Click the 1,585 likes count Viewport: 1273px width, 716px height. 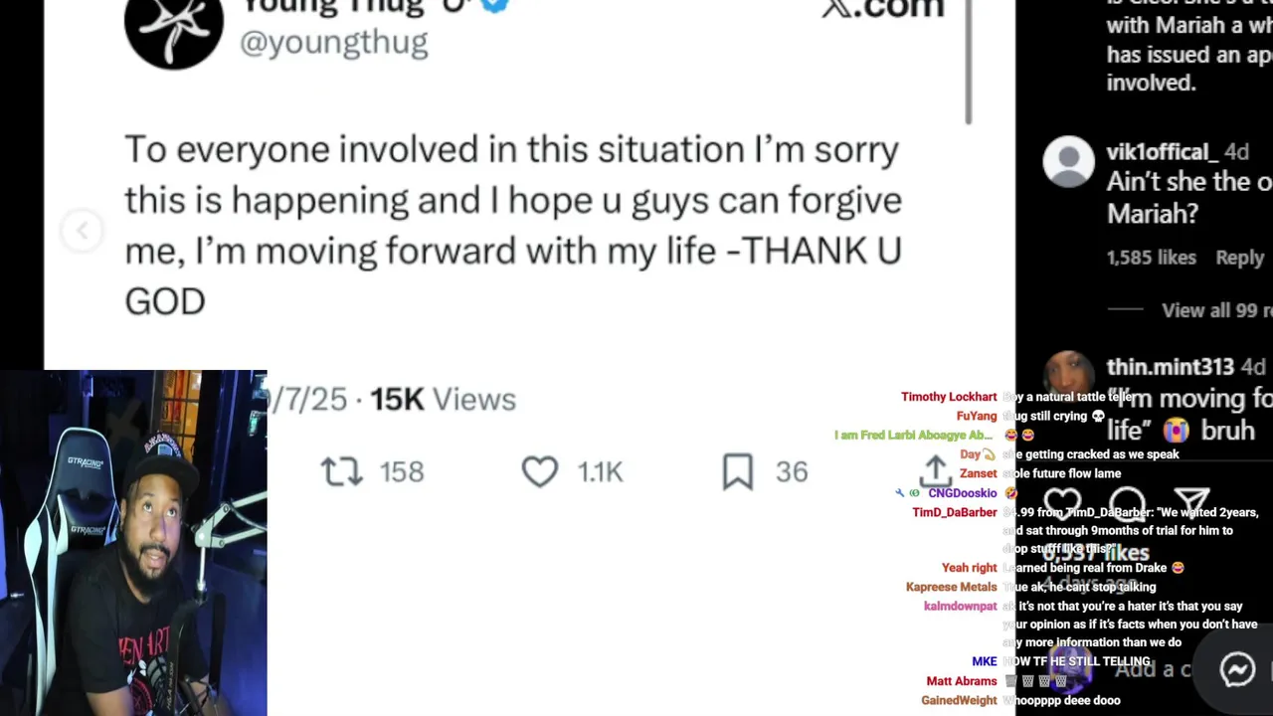[1152, 258]
